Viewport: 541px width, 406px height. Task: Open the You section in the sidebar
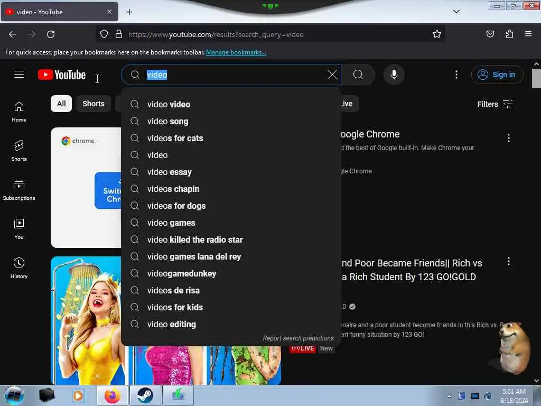tap(19, 229)
